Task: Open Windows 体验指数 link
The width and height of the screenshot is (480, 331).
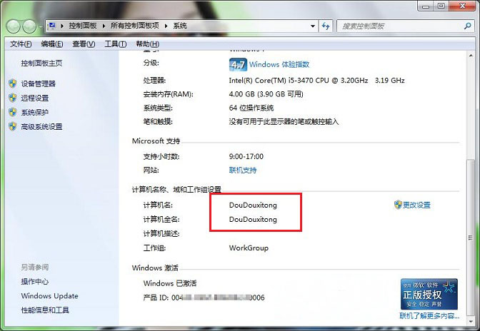Action: pos(279,64)
